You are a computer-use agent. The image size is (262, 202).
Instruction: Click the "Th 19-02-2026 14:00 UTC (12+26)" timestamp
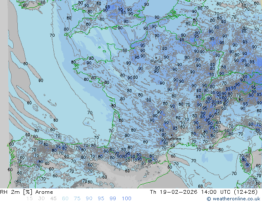click(x=204, y=192)
